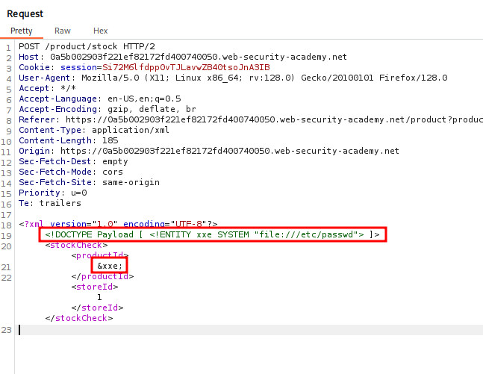Click the Priority: u=0 line
The height and width of the screenshot is (374, 483).
[53, 193]
